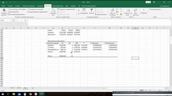Open the Windows Start menu
Image resolution: width=172 pixels, height=96 pixels.
click(2, 94)
